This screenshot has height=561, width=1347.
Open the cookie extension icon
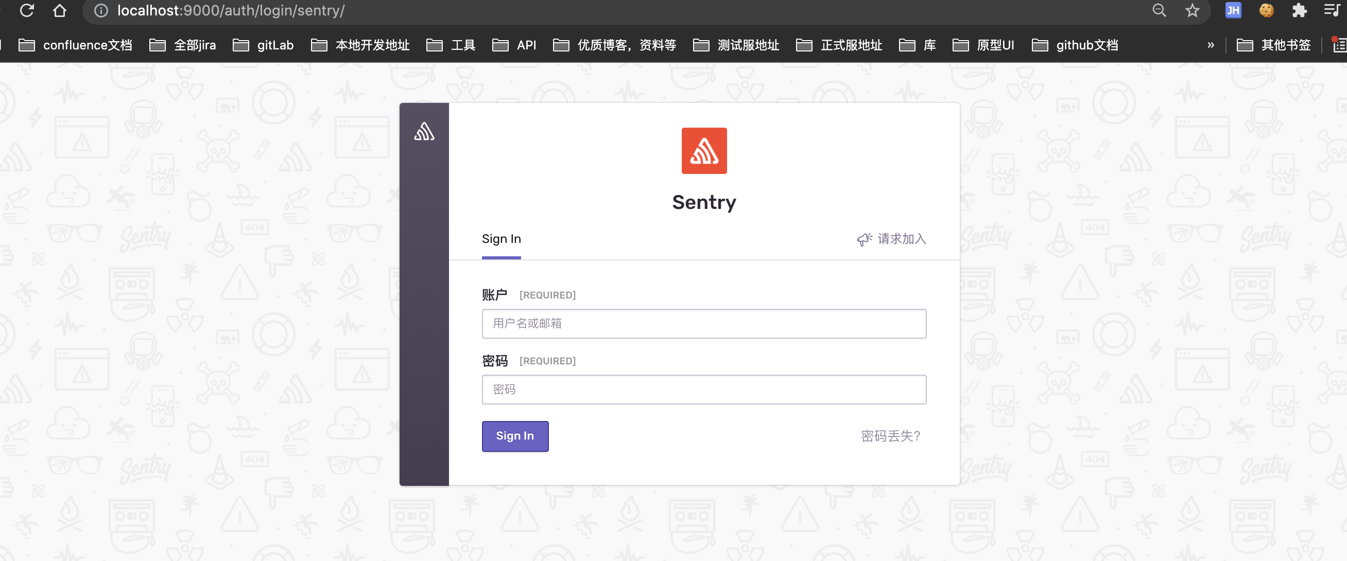1267,10
